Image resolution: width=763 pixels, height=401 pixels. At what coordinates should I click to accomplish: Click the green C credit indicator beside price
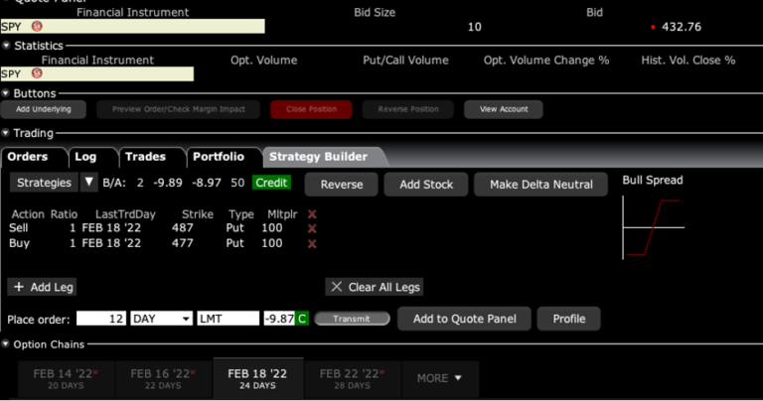(x=302, y=319)
